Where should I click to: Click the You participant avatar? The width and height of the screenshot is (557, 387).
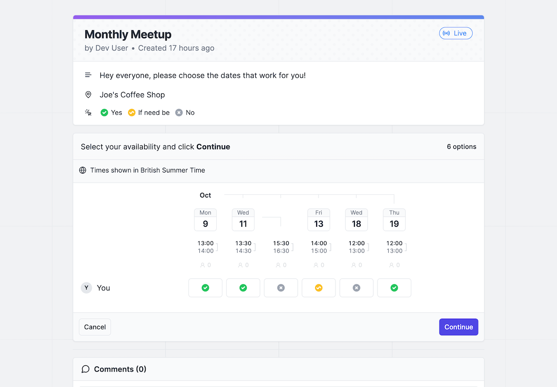click(x=86, y=288)
